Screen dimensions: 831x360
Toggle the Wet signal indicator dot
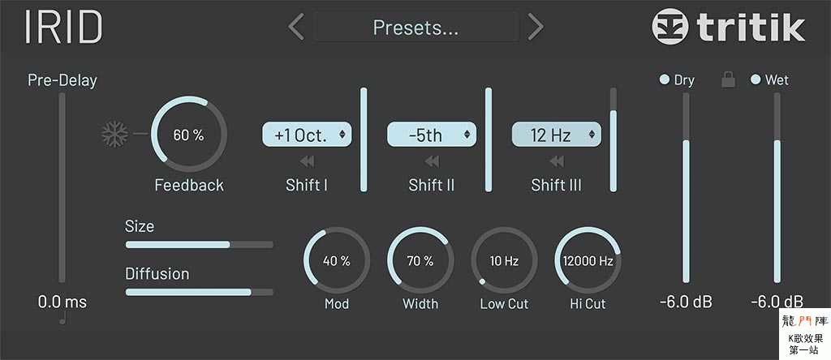tap(756, 80)
